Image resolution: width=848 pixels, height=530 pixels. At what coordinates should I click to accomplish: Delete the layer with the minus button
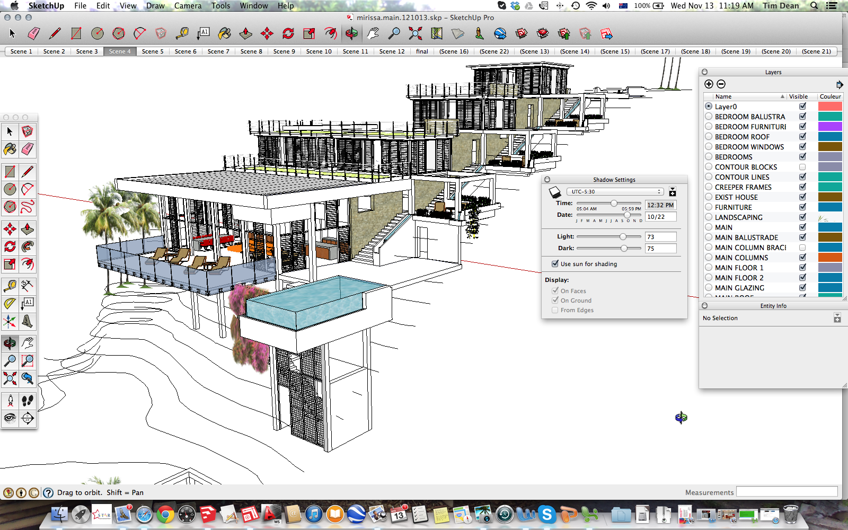[x=721, y=84]
